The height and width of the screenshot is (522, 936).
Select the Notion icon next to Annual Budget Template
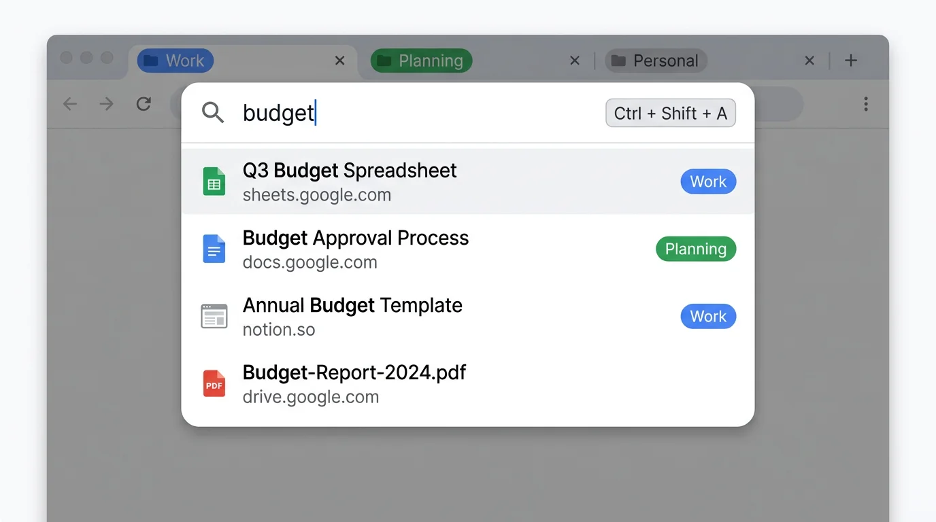214,316
